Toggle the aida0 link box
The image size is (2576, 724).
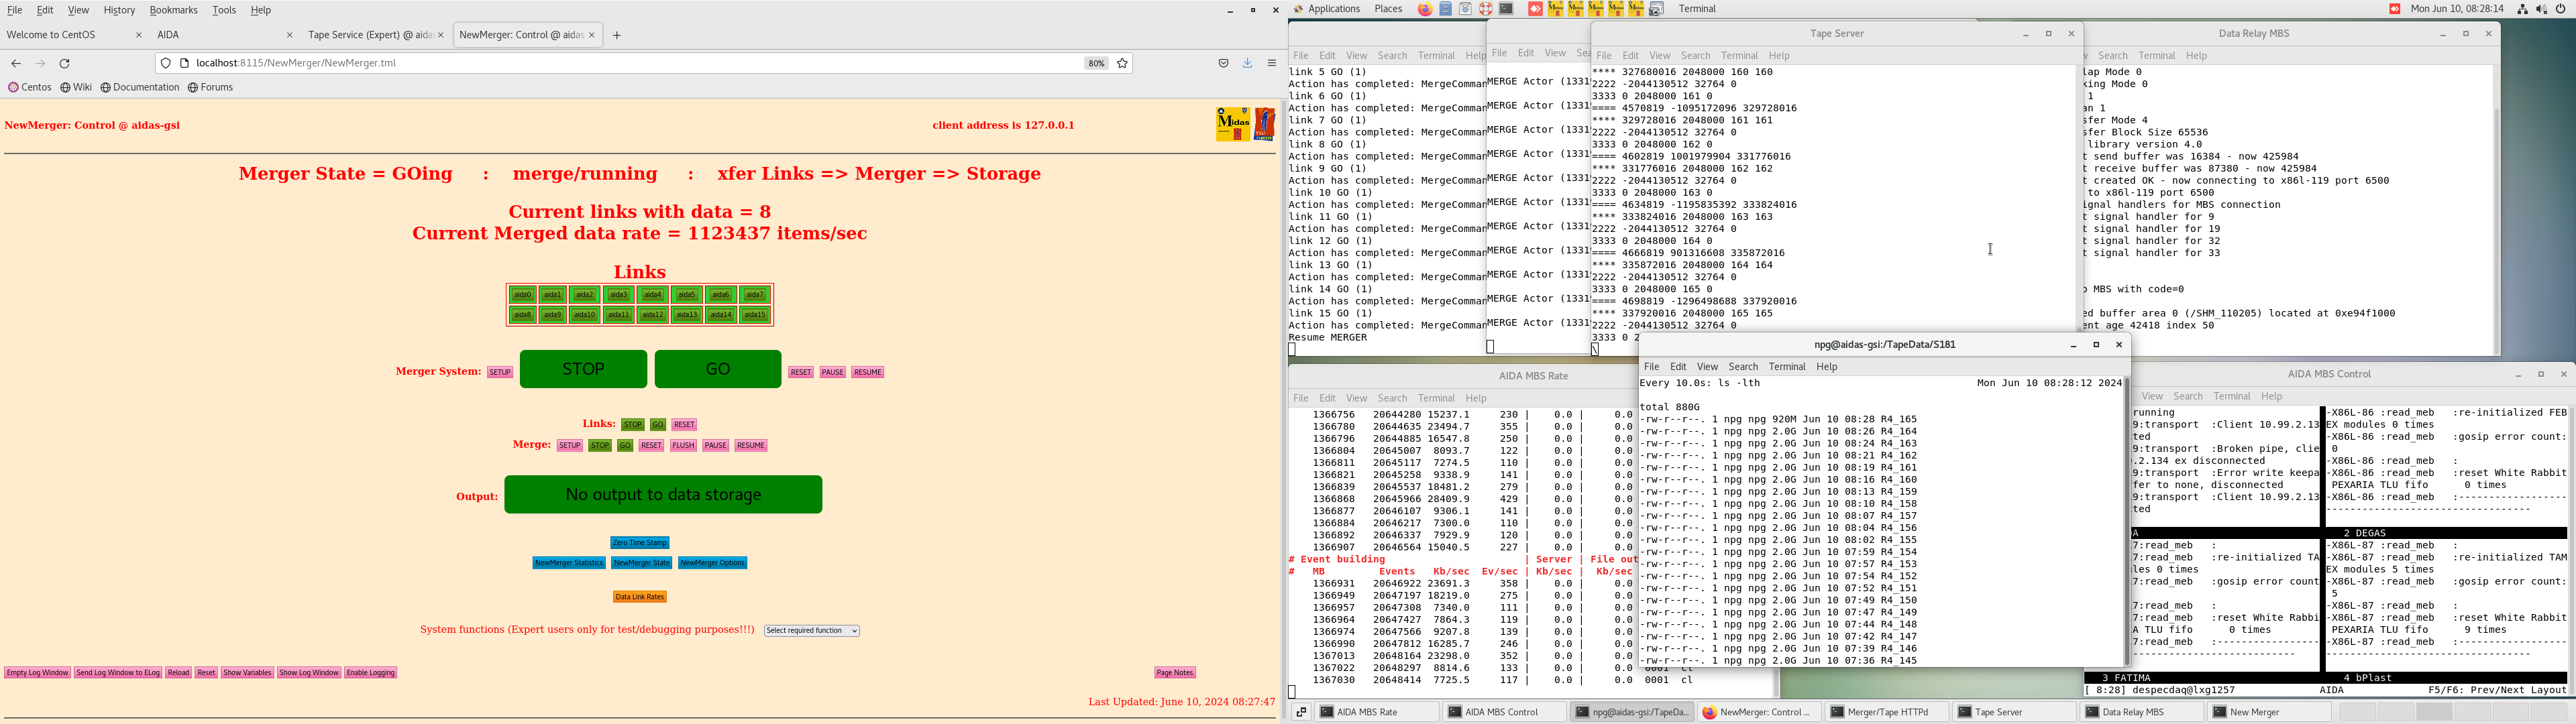coord(522,295)
